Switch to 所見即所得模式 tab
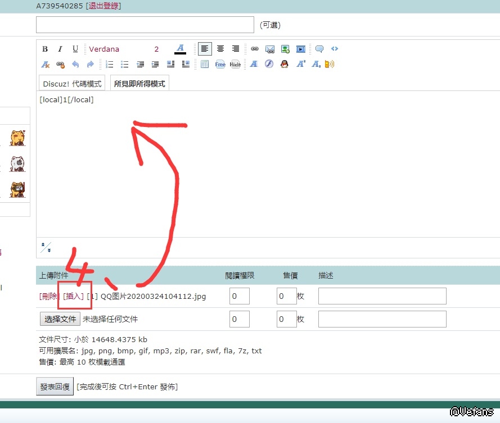500x423 pixels. [139, 84]
